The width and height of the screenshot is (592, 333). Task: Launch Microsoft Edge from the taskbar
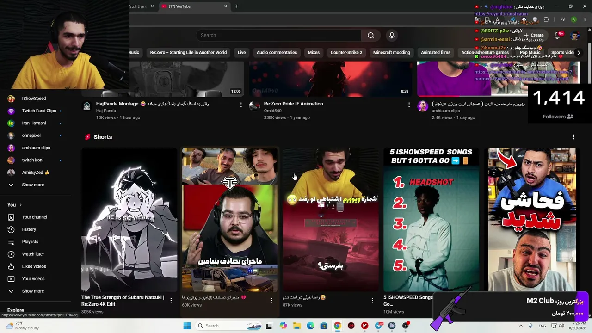310,326
